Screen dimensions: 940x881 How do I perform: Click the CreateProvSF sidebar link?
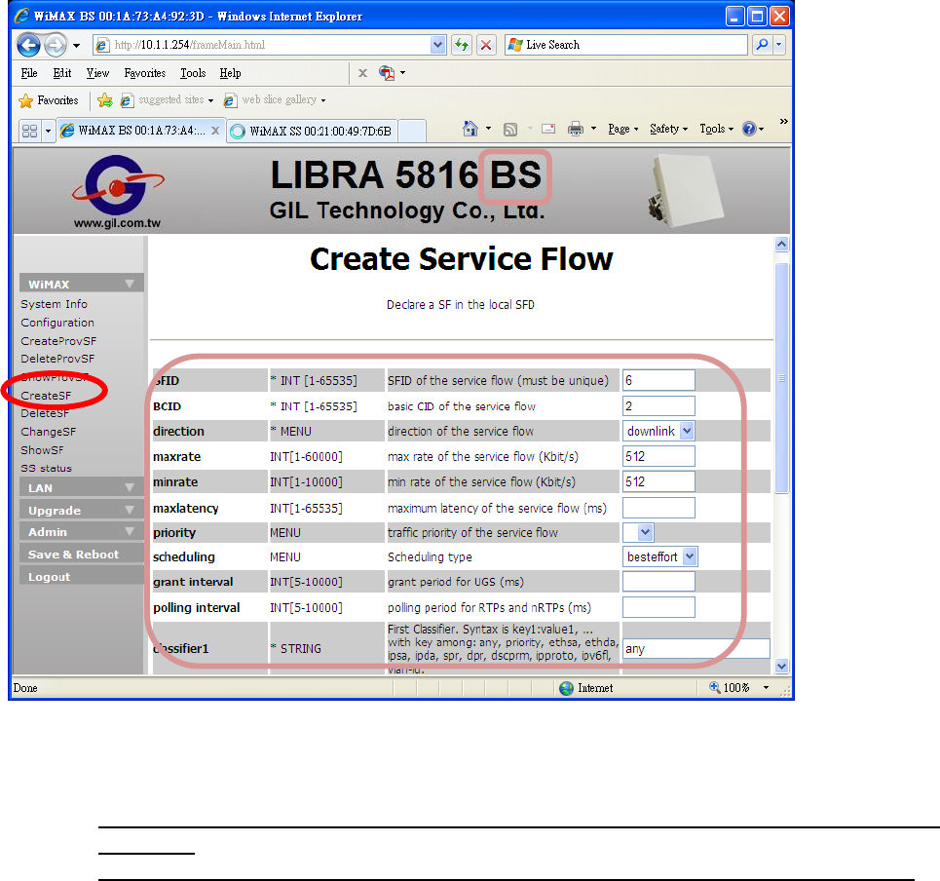[58, 341]
